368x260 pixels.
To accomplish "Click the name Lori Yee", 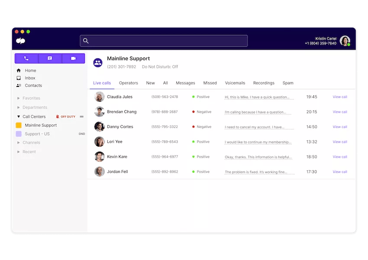I will [x=115, y=142].
